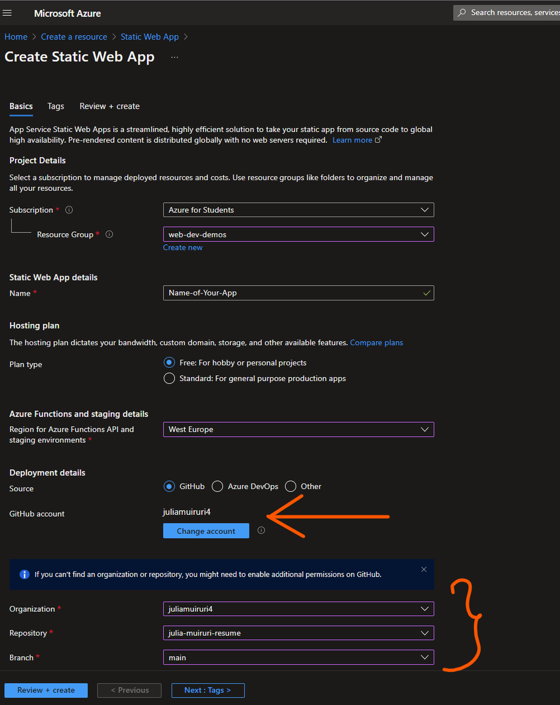Switch to the Review + create tab
Image resolution: width=560 pixels, height=705 pixels.
(x=109, y=106)
